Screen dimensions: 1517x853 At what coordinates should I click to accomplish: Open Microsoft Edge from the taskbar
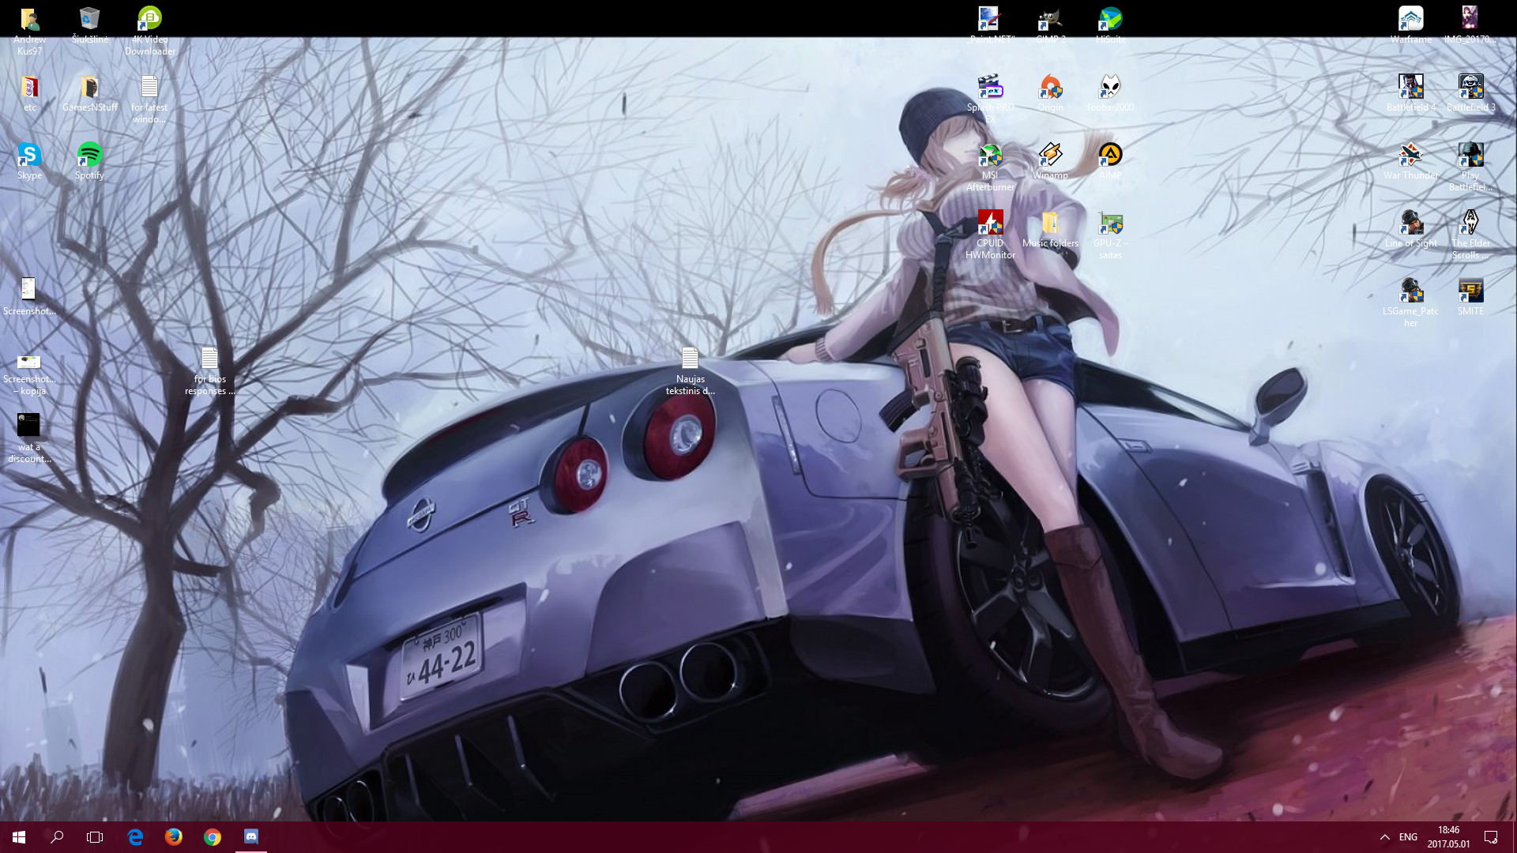(135, 837)
